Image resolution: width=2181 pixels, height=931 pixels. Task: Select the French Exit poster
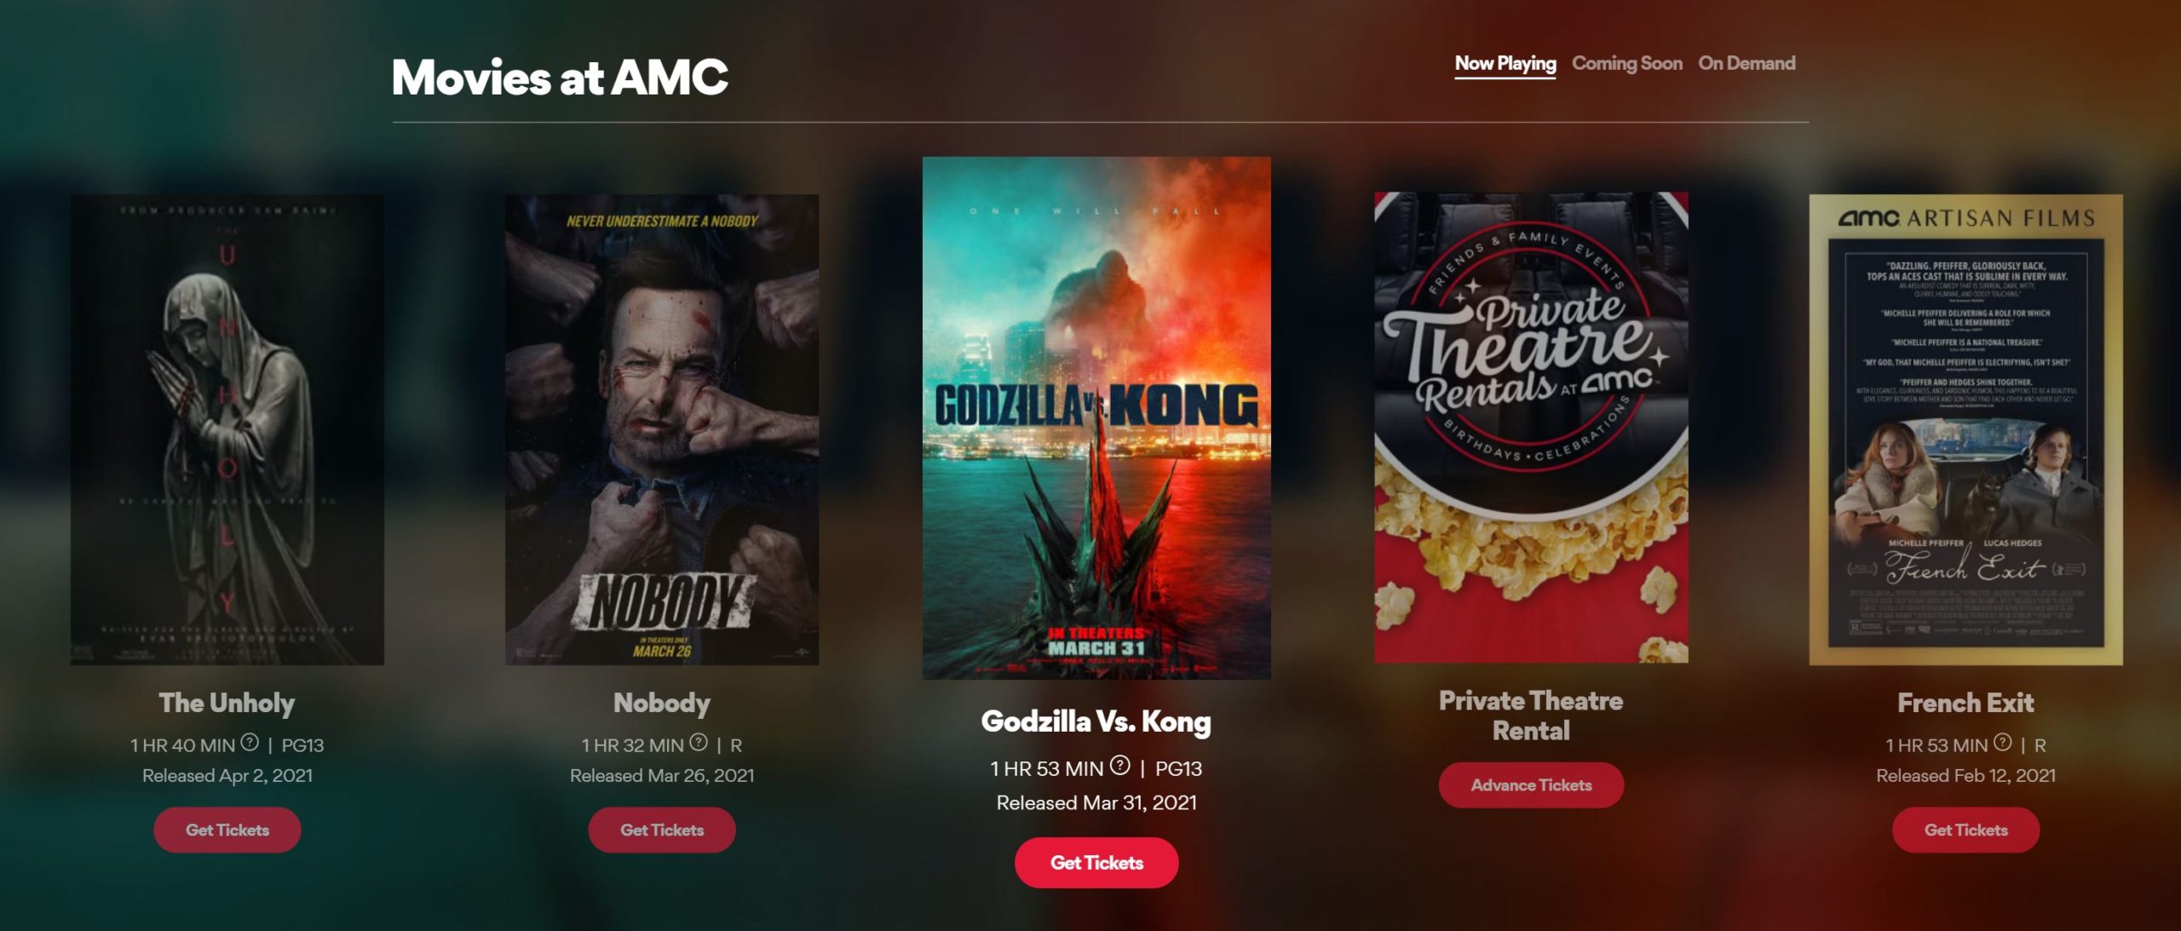(1966, 429)
